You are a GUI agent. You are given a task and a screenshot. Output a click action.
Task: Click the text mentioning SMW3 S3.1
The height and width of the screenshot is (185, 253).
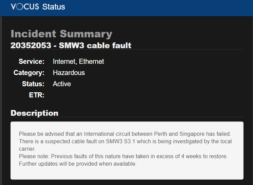[125, 142]
